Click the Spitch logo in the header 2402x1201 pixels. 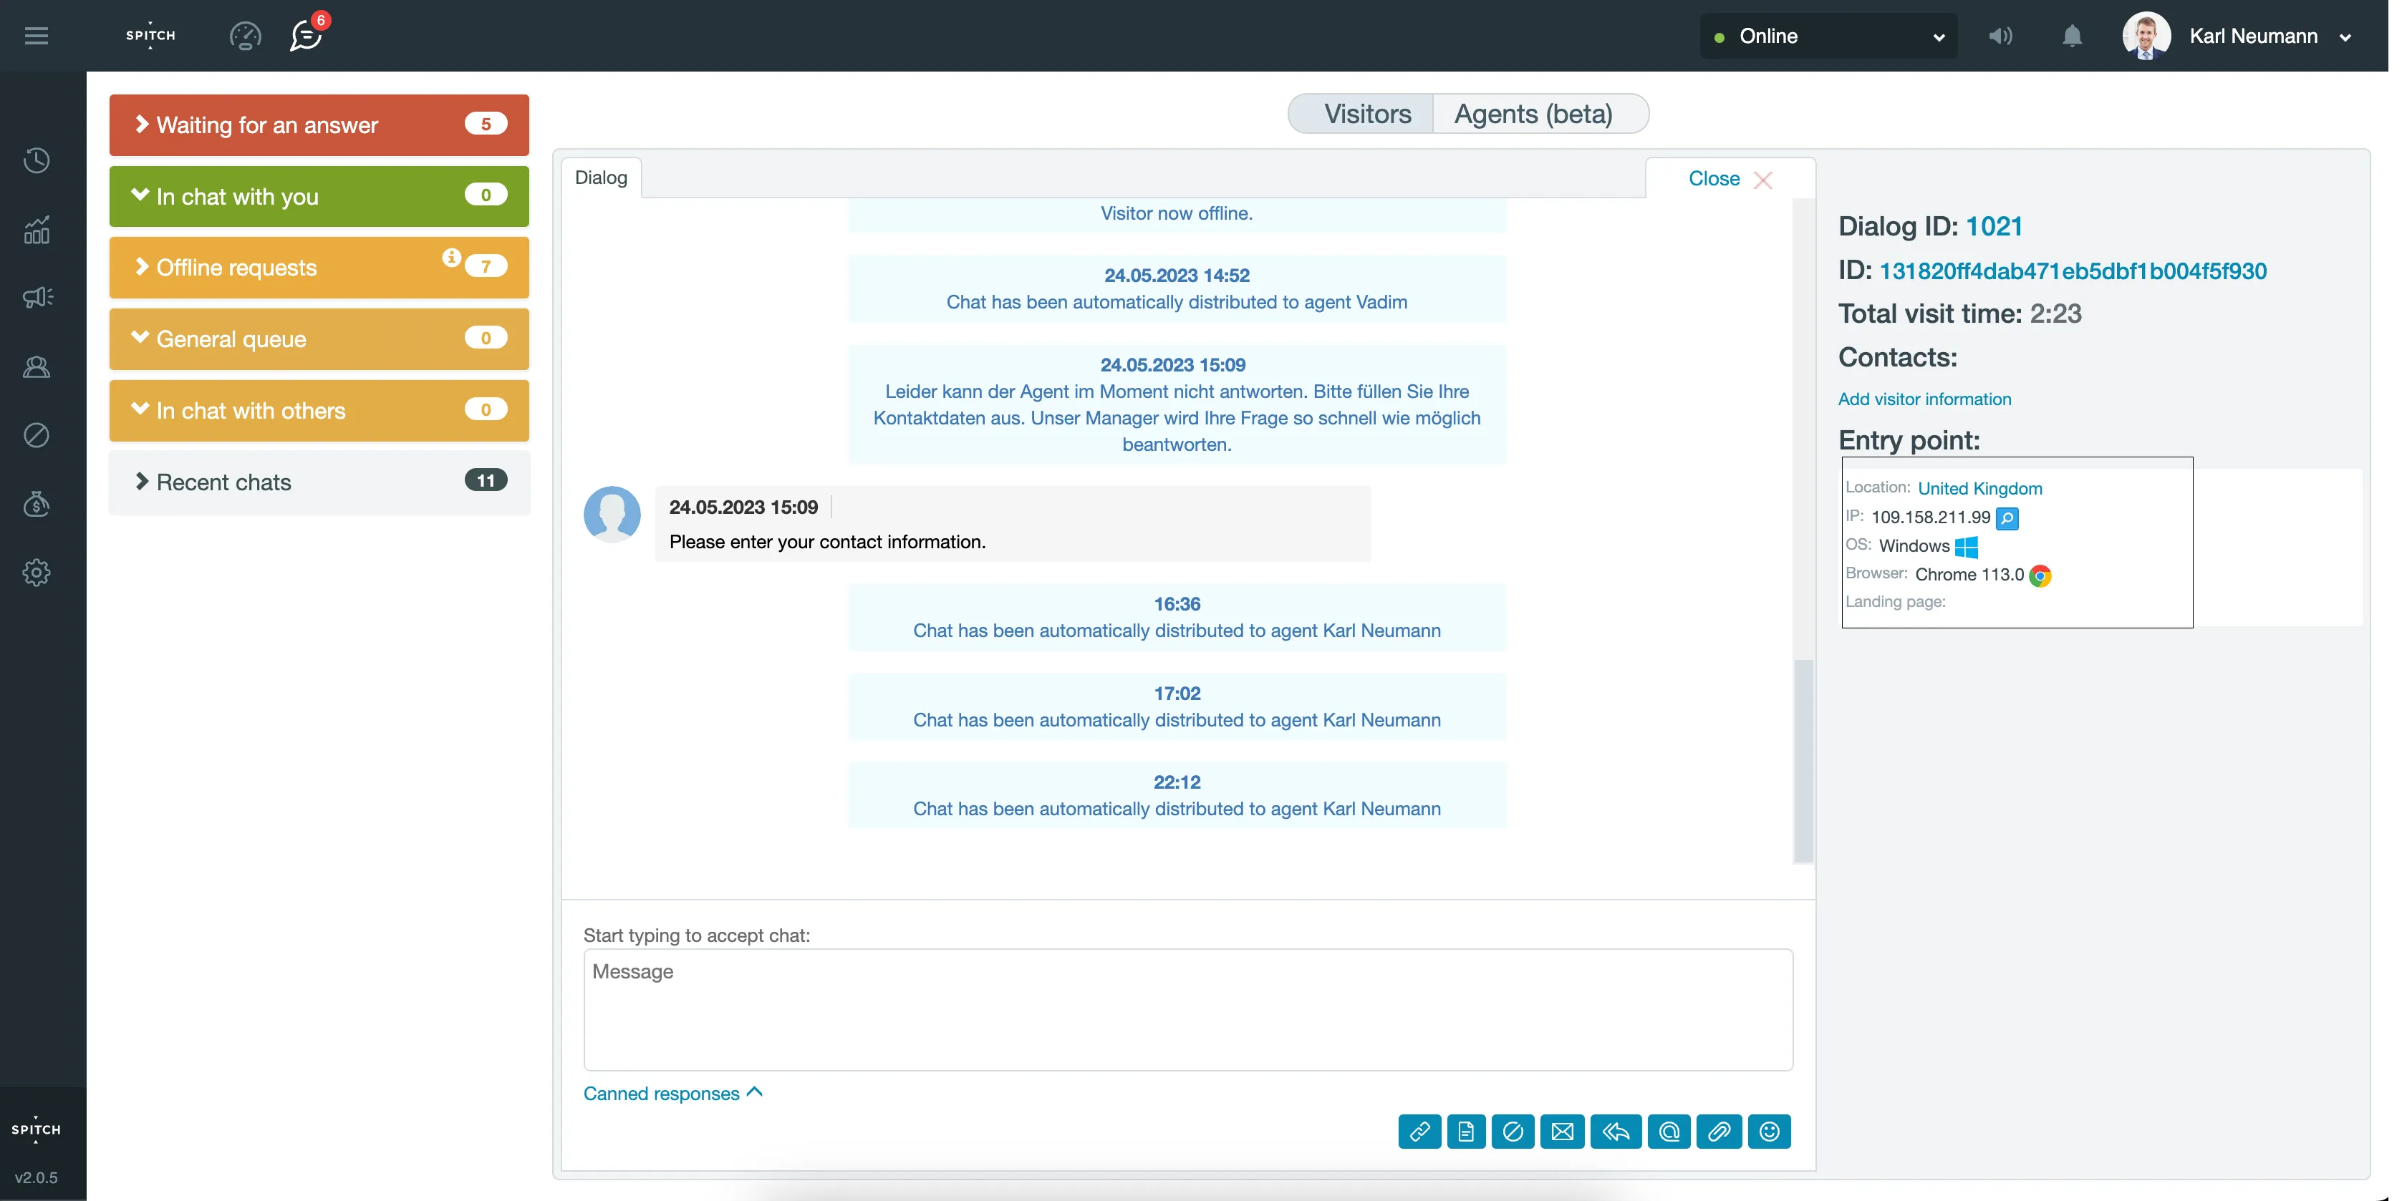pos(150,35)
